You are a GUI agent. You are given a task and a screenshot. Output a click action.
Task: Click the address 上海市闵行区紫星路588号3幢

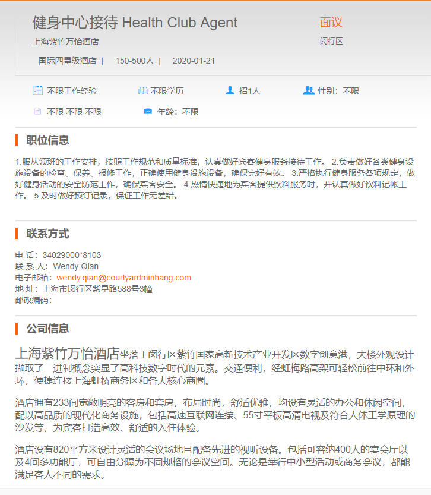97,289
